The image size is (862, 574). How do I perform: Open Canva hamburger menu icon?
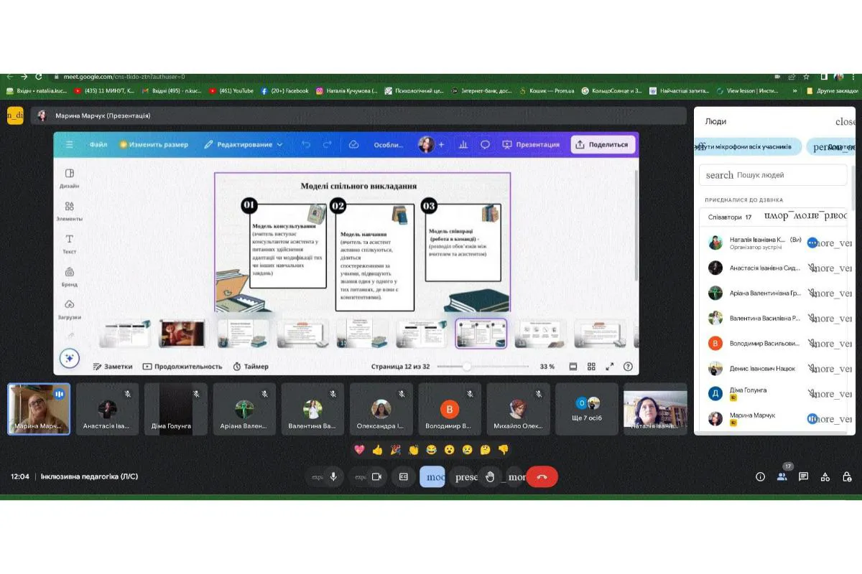(x=70, y=144)
